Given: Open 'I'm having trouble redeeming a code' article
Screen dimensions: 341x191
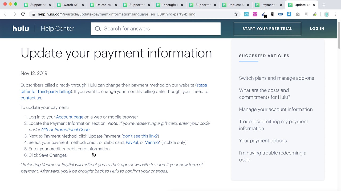Looking at the screenshot, I should click(273, 156).
